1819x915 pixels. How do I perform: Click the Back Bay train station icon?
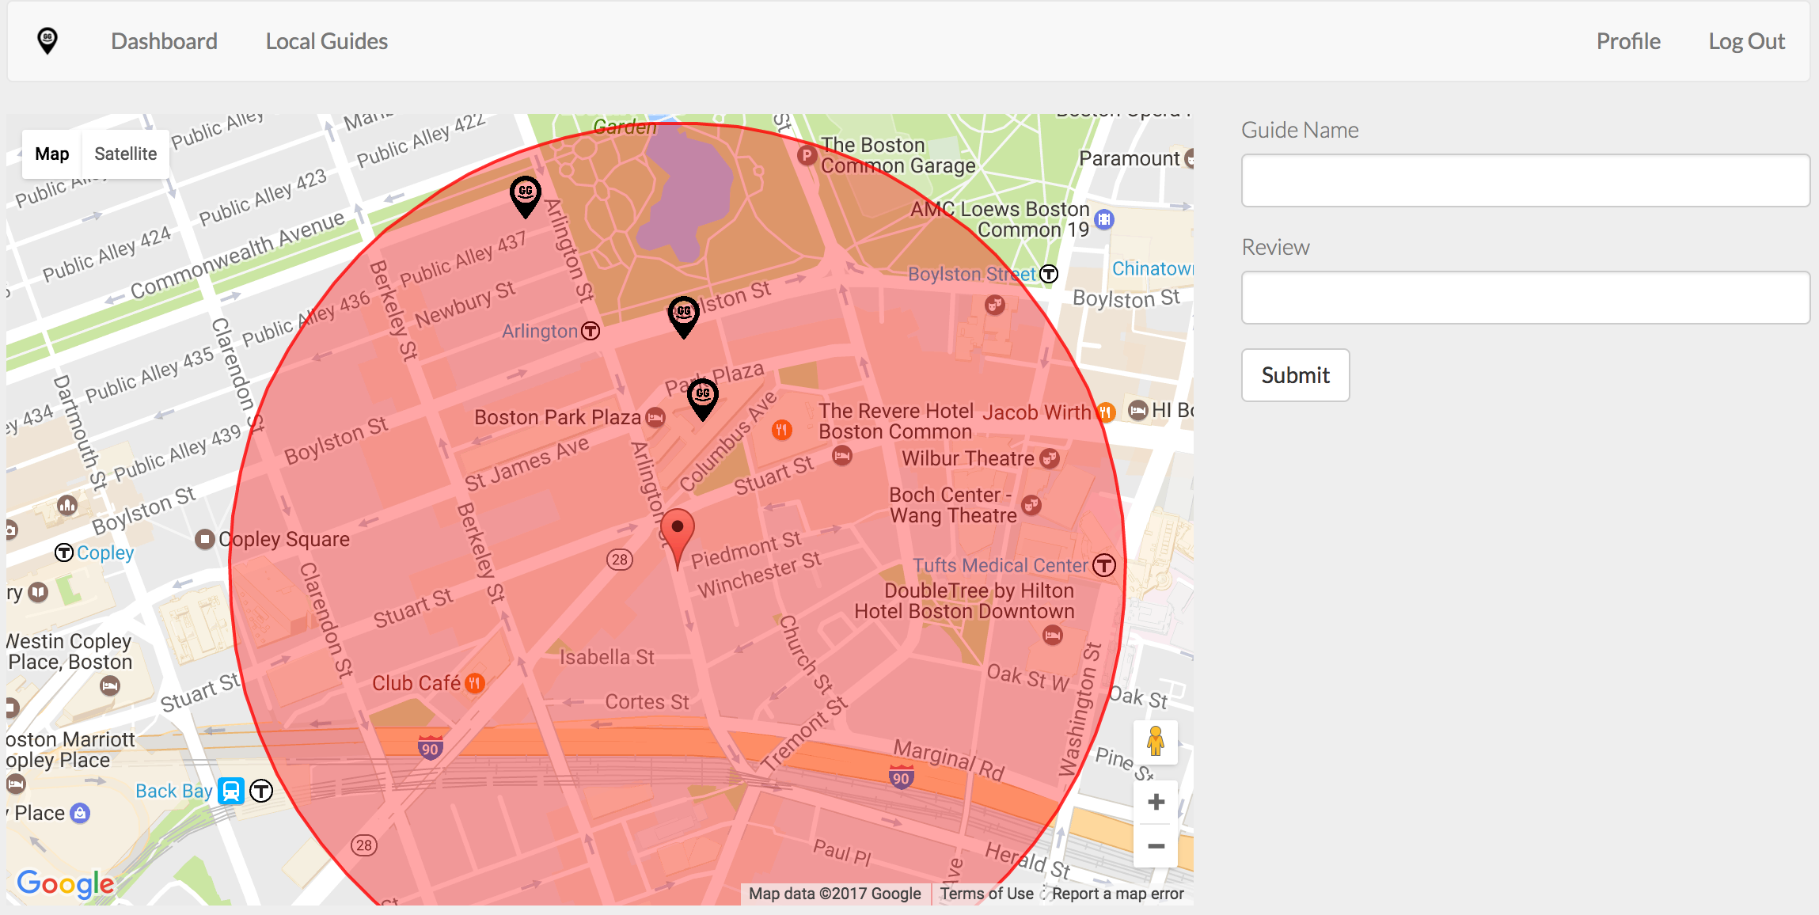231,791
